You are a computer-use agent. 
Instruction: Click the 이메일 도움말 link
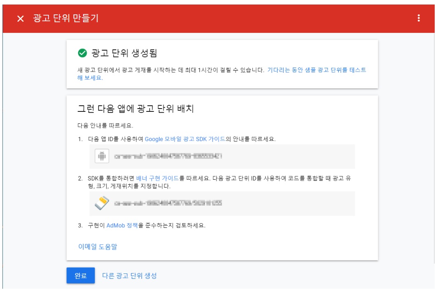pyautogui.click(x=98, y=247)
